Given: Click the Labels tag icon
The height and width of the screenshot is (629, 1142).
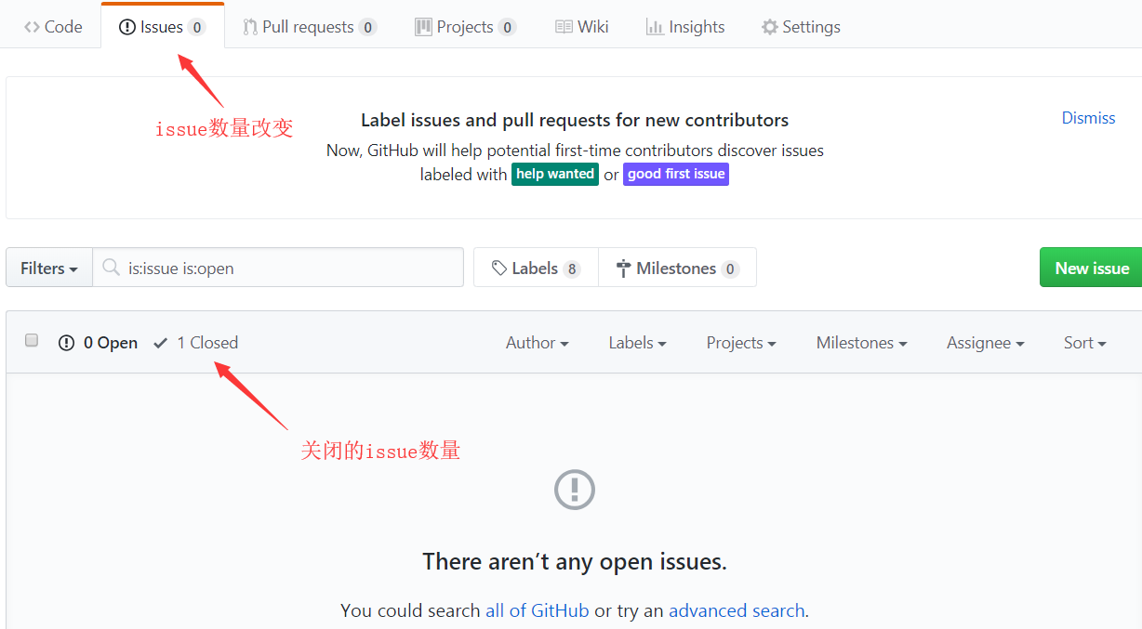Looking at the screenshot, I should (x=498, y=268).
